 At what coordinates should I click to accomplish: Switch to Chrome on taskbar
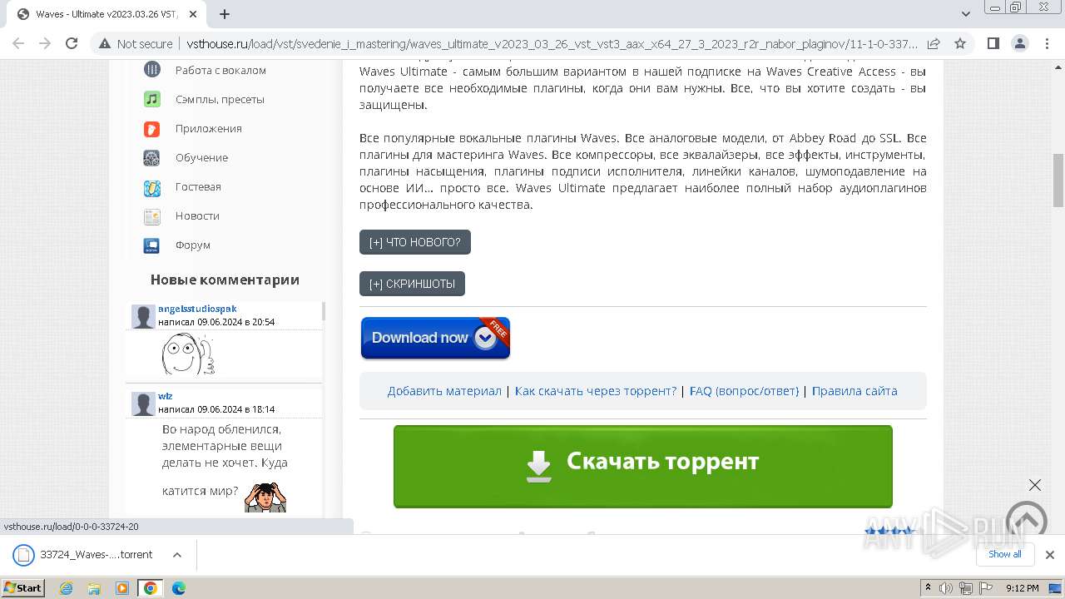pyautogui.click(x=150, y=588)
